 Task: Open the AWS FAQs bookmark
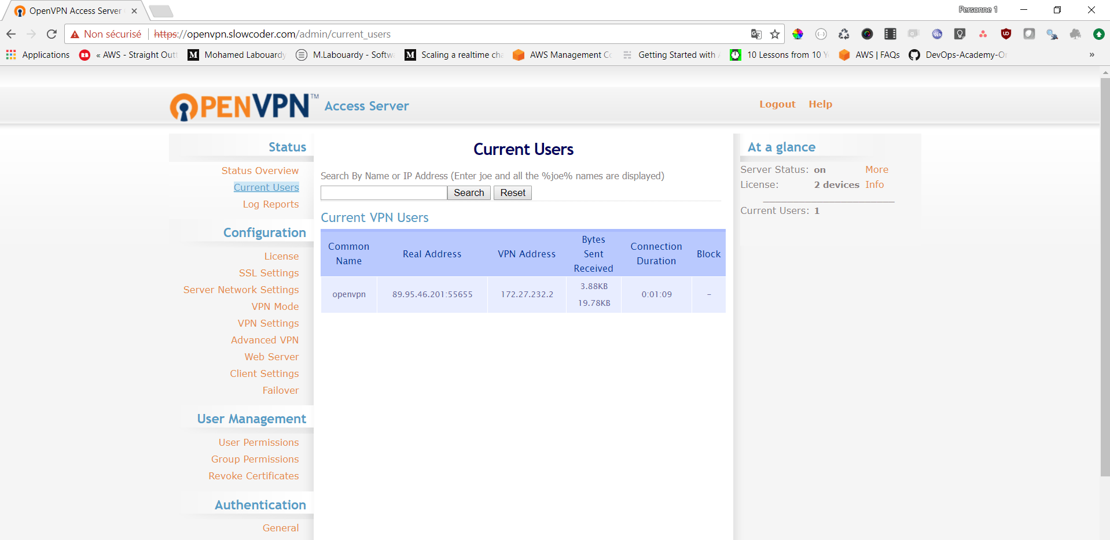pyautogui.click(x=869, y=55)
